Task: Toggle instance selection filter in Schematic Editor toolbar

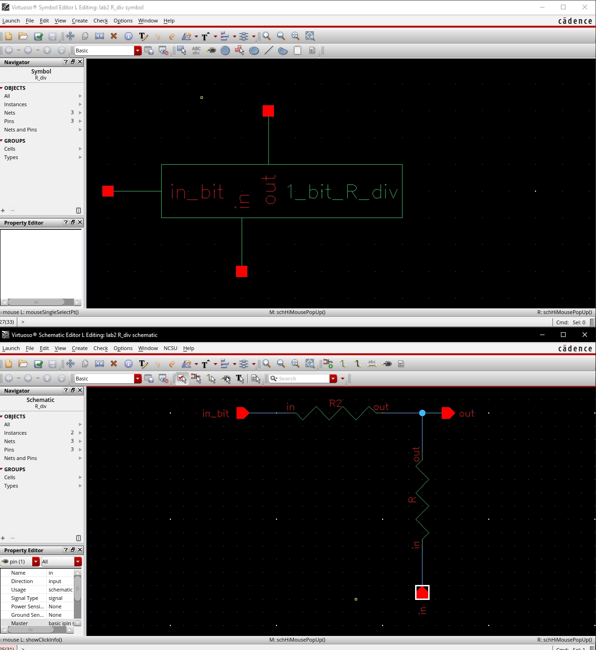Action: [196, 379]
